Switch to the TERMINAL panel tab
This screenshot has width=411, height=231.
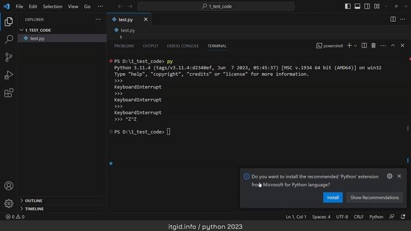pos(217,46)
